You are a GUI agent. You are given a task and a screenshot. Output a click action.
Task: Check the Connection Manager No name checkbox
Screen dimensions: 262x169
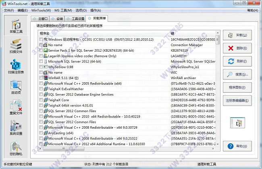click(x=41, y=45)
